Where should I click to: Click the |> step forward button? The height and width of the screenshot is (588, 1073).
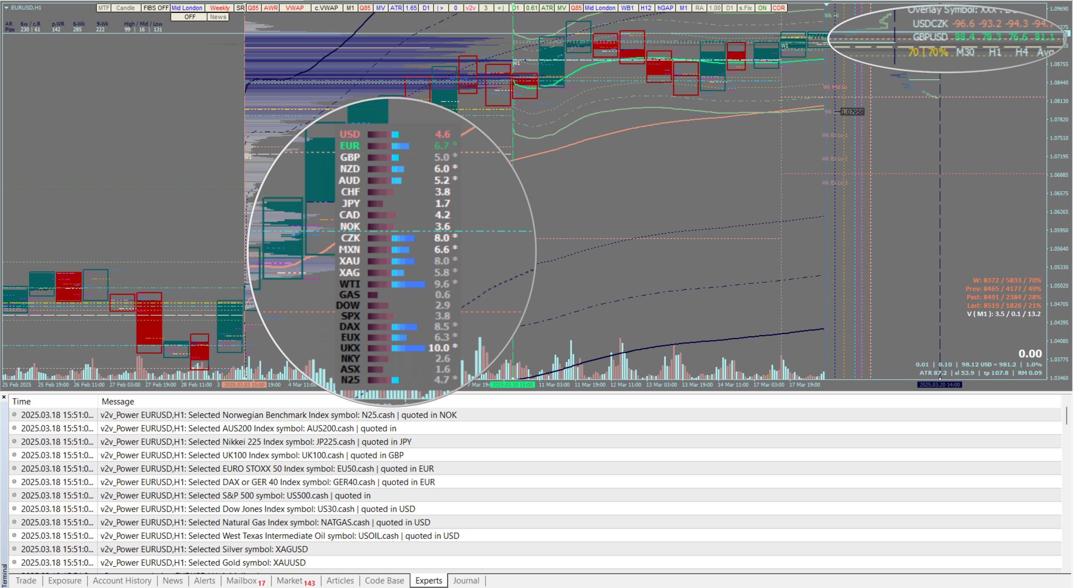440,8
